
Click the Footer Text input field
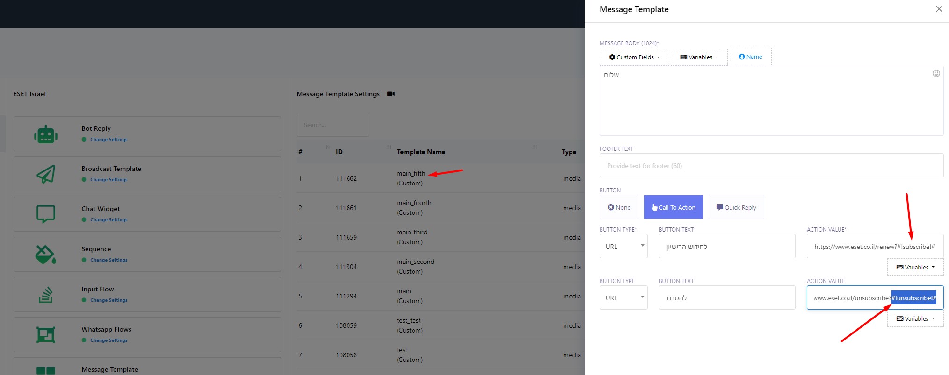pos(771,166)
